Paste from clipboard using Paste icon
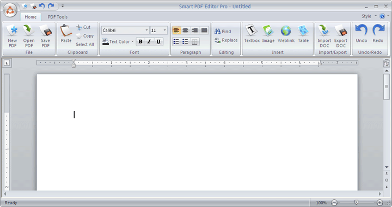The width and height of the screenshot is (392, 207). 66,34
